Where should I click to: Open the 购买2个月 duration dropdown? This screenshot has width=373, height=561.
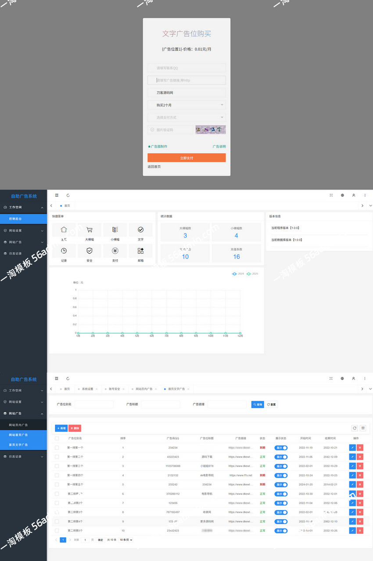(186, 105)
